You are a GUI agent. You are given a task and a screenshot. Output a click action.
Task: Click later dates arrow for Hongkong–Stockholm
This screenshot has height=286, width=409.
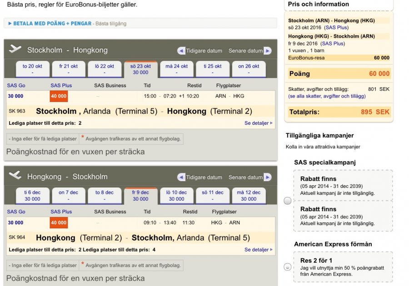point(268,177)
